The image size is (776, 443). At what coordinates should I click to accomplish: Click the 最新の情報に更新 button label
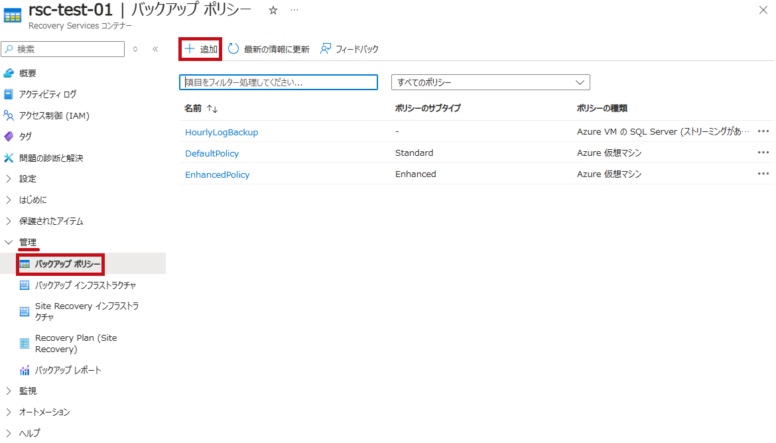pos(277,49)
